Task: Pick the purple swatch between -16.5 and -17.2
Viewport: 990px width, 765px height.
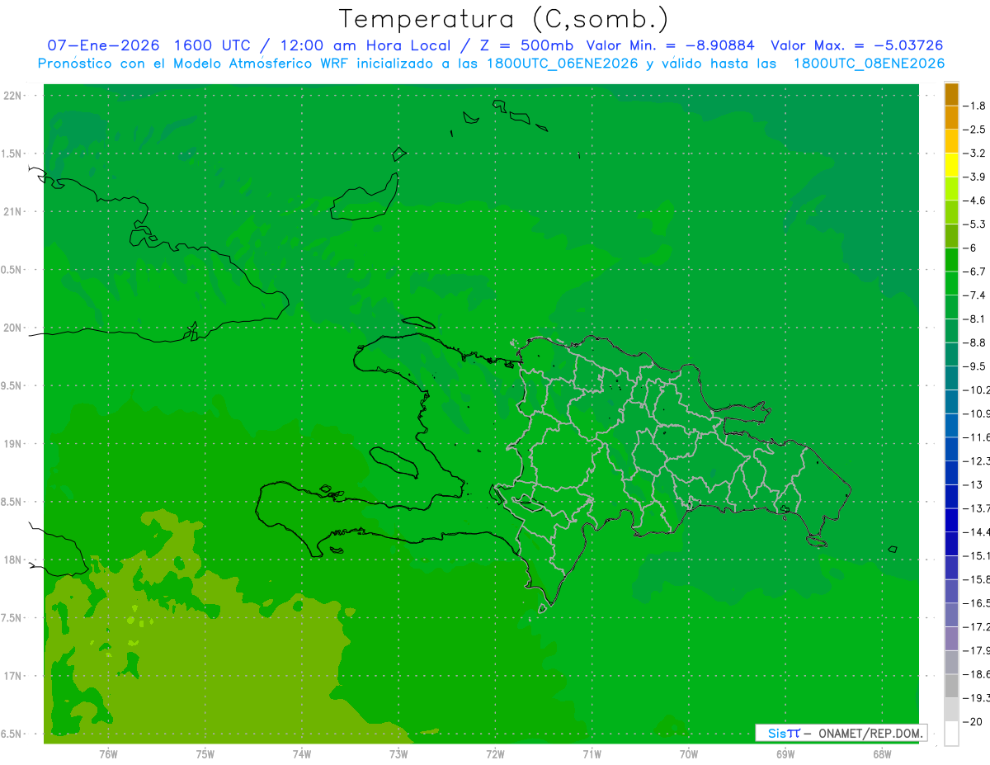Action: click(951, 615)
